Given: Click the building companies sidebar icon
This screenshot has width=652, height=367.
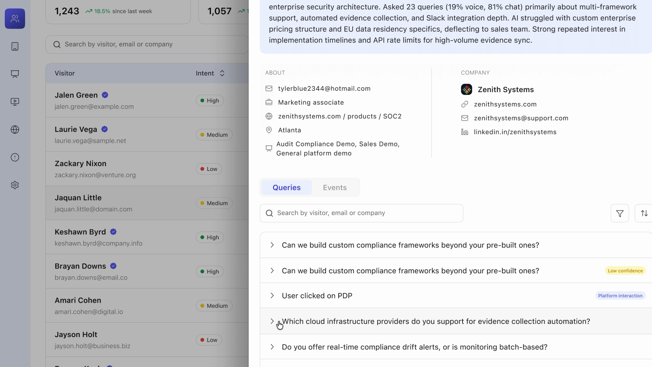Looking at the screenshot, I should tap(15, 46).
